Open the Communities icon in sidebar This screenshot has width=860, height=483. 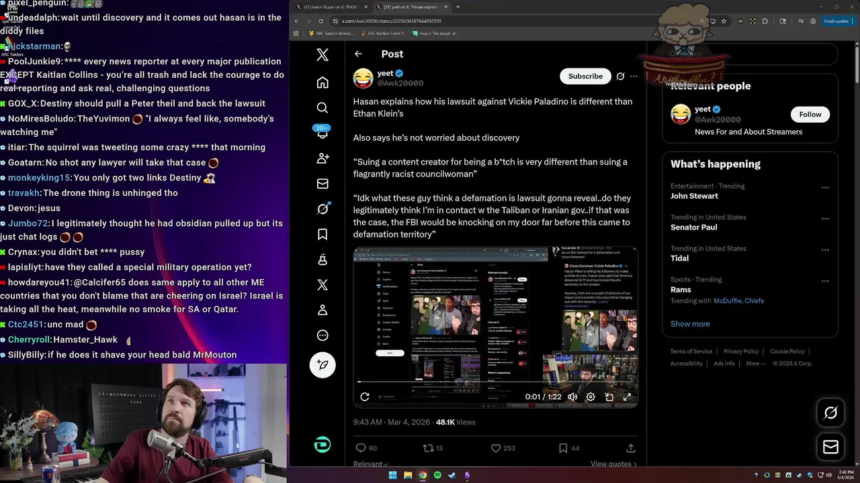pos(322,260)
